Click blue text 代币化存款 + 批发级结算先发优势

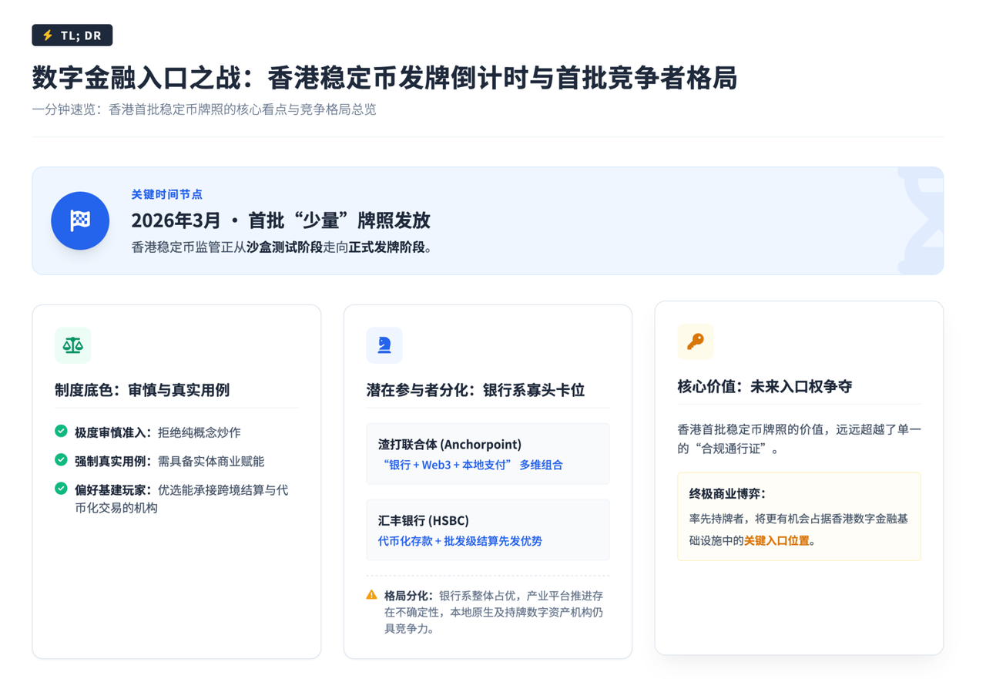(x=460, y=541)
